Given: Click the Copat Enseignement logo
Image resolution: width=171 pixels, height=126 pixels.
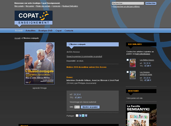Looking at the screenshot, I should click(33, 18).
